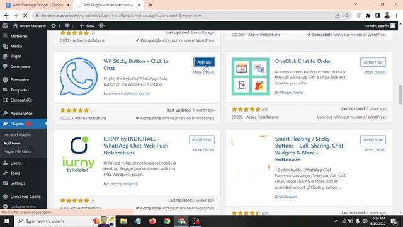
Task: Install the Smart Floating Sticky Buttons plugin
Action: (373, 140)
